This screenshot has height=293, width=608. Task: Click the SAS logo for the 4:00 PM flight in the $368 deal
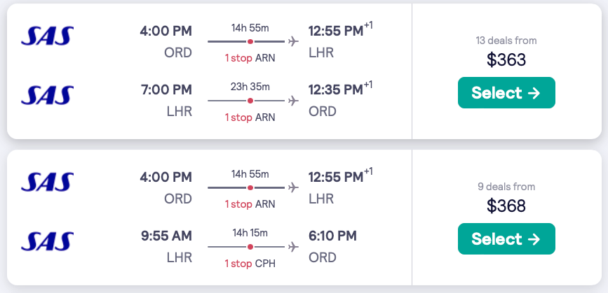coord(48,182)
